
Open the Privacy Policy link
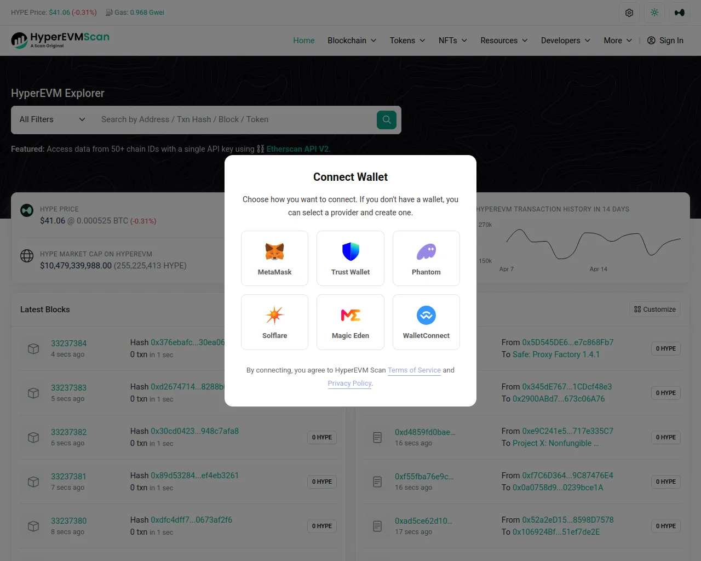pyautogui.click(x=349, y=383)
